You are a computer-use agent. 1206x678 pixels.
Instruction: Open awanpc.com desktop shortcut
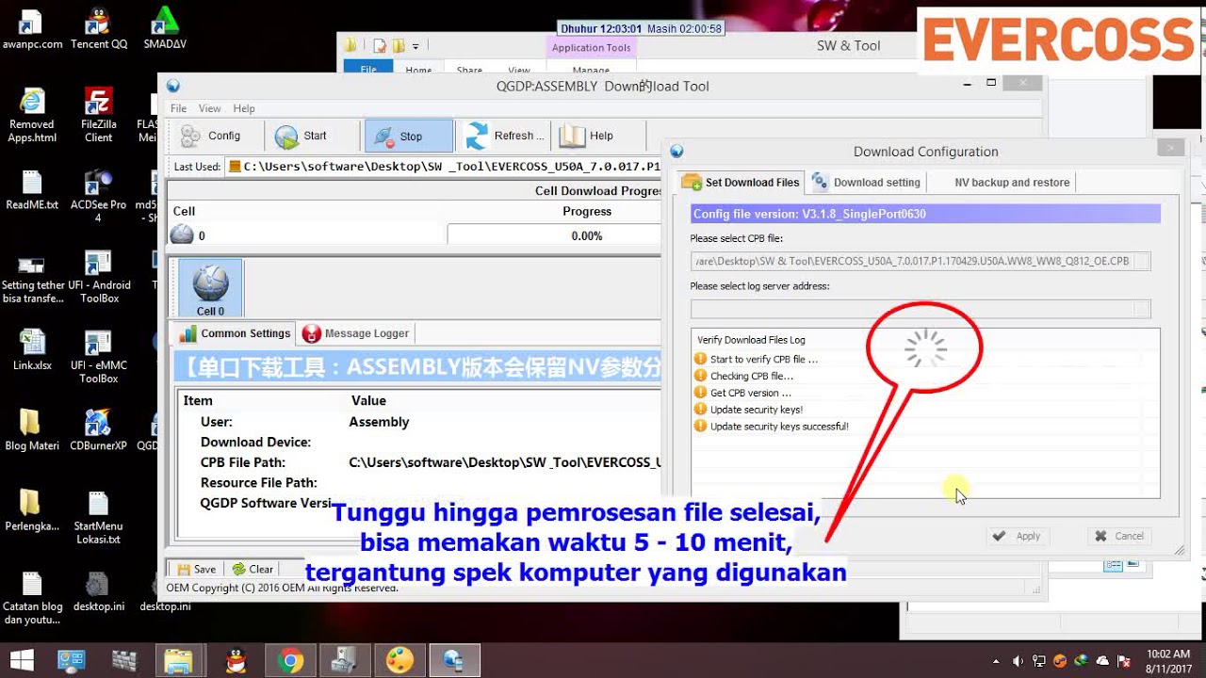[32, 28]
